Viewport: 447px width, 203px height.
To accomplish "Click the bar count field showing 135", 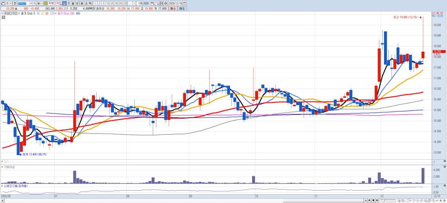I will (x=140, y=3).
